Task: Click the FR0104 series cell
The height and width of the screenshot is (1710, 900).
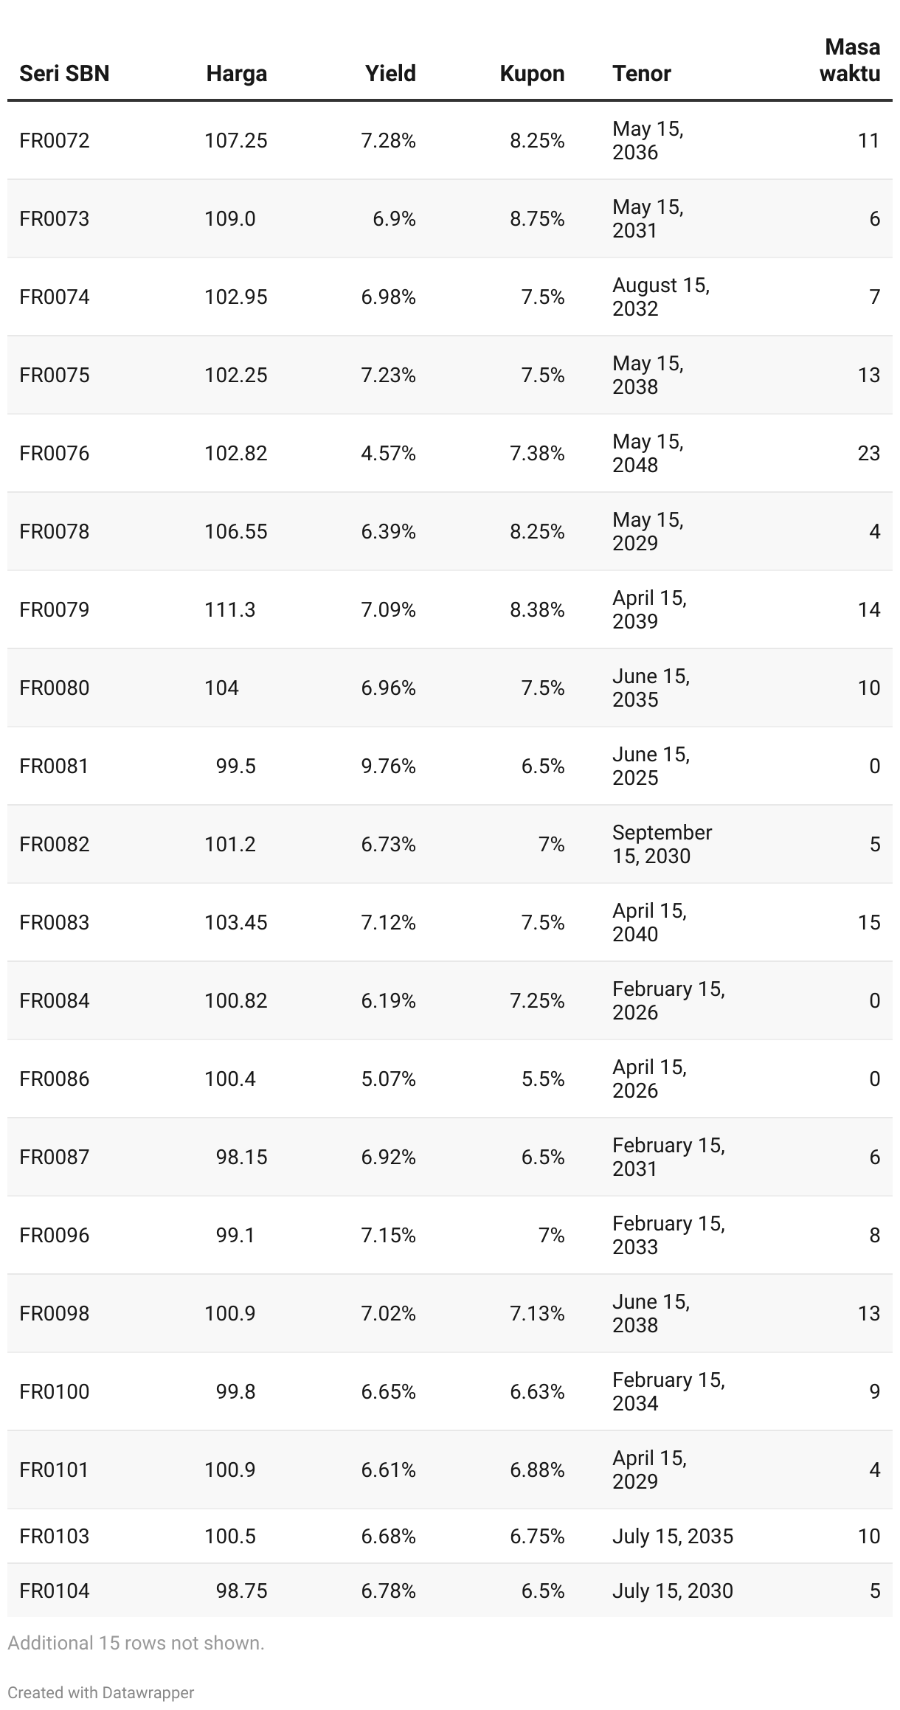Action: [x=55, y=1590]
